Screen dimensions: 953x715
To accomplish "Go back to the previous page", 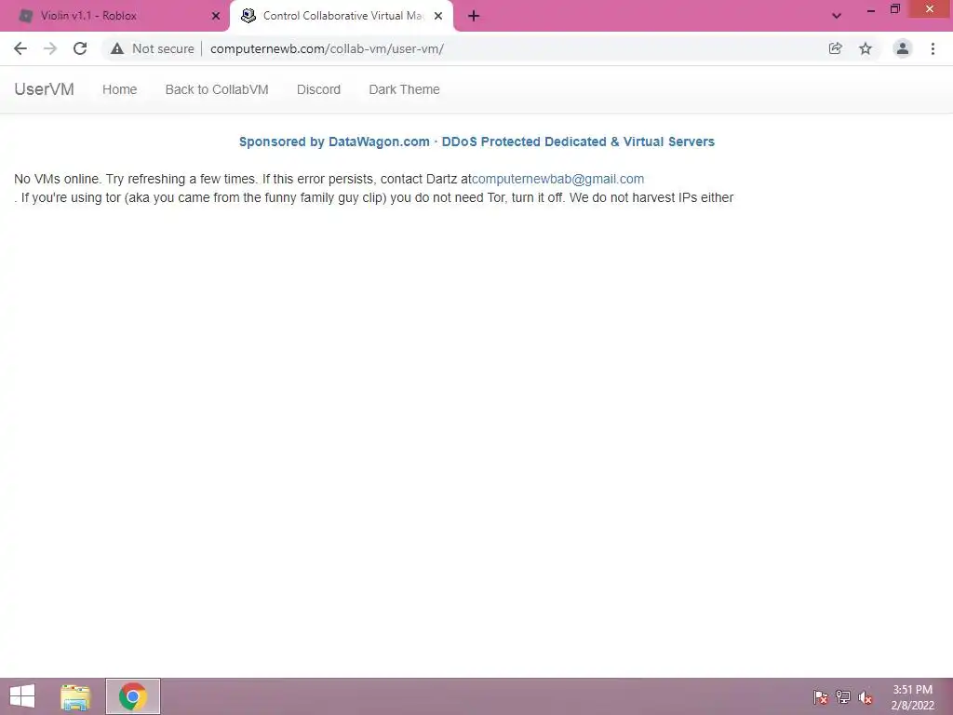I will (20, 48).
